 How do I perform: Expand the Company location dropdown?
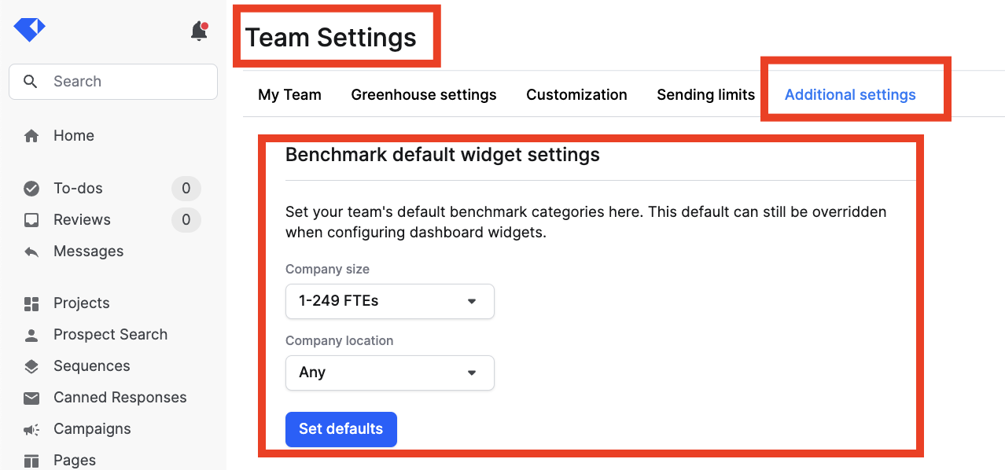coord(390,373)
